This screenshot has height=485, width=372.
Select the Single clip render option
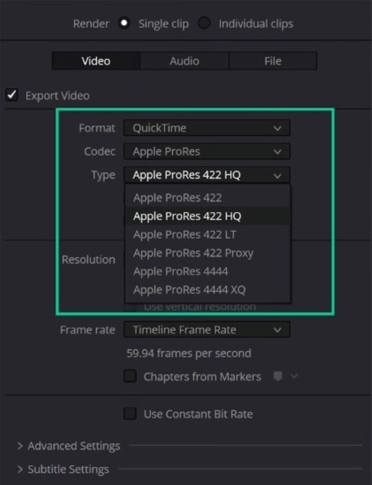[x=124, y=23]
